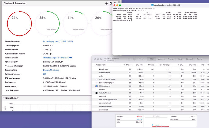The height and width of the screenshot is (128, 209).
Task: Sort by Idle Wake Ups column
Action: (165, 65)
